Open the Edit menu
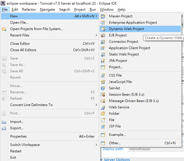Viewport: 184px width, 161px height. tap(15, 10)
